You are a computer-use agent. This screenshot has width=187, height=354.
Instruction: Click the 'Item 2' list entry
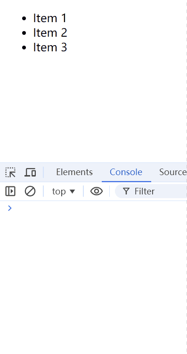point(50,33)
